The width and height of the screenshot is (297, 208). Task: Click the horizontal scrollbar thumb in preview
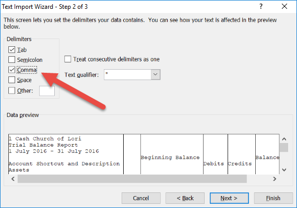132,179
